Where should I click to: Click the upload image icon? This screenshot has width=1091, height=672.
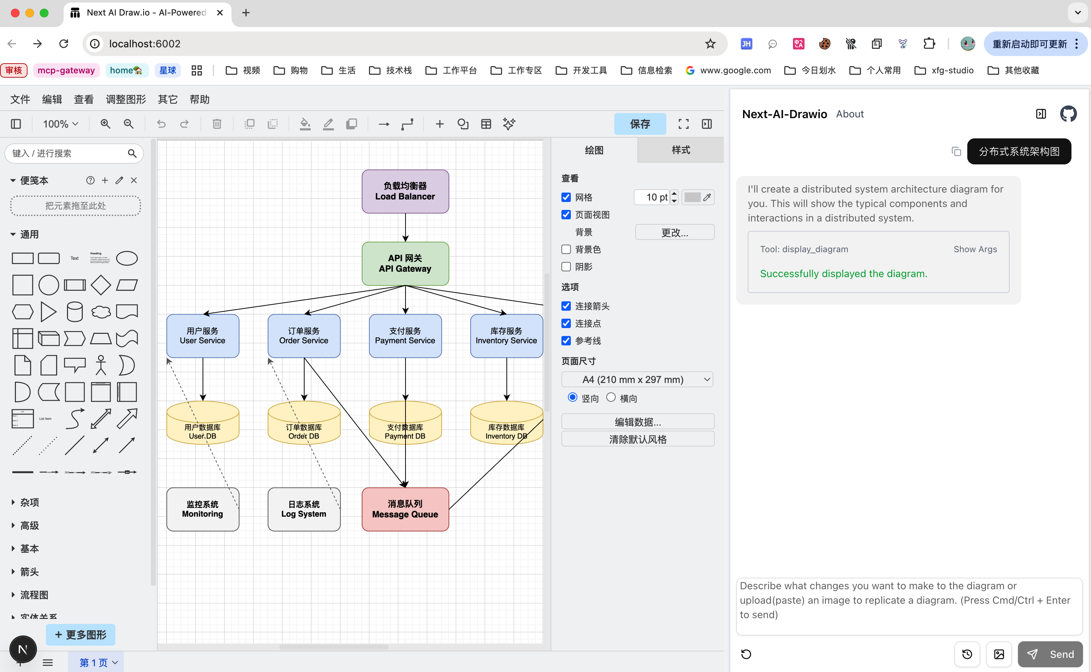[x=999, y=654]
